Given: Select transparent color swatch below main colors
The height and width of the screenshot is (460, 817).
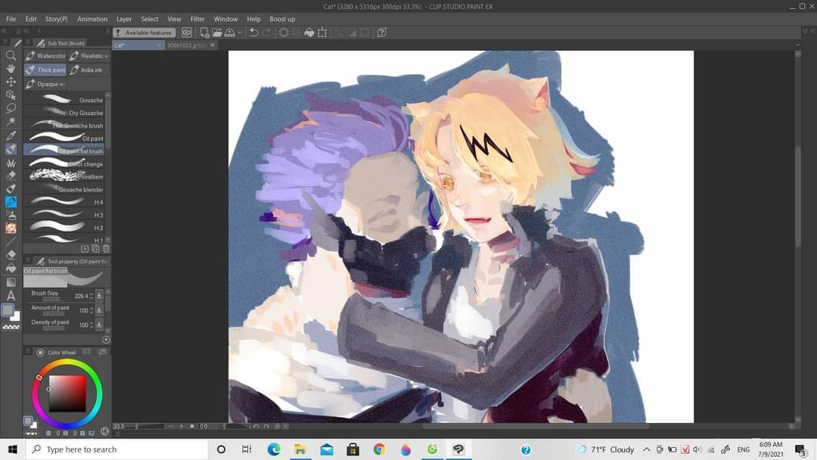Looking at the screenshot, I should (11, 327).
